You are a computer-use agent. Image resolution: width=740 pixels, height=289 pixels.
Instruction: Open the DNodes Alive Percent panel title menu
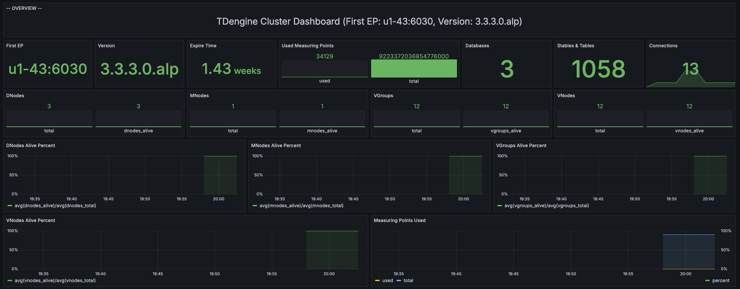[31, 145]
